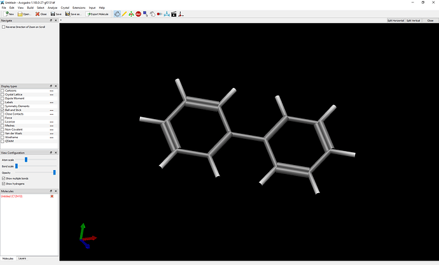Screen dimensions: 439x265
Task: Click the Split Vertical button
Action: click(x=414, y=20)
